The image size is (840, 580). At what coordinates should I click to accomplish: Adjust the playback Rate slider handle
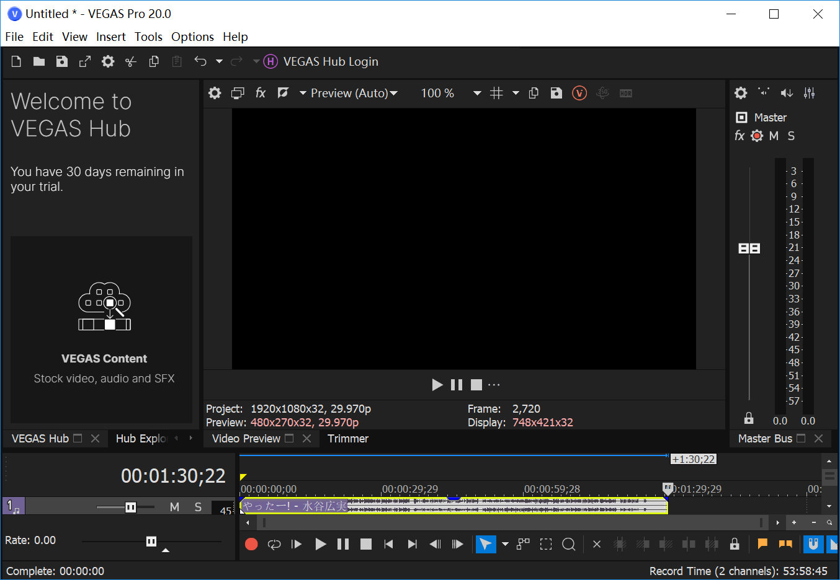151,542
